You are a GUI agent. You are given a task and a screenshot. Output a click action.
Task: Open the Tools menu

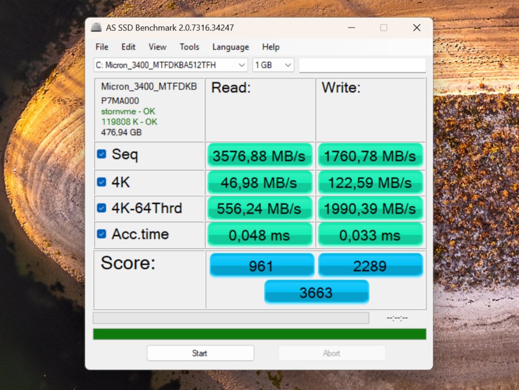click(189, 47)
